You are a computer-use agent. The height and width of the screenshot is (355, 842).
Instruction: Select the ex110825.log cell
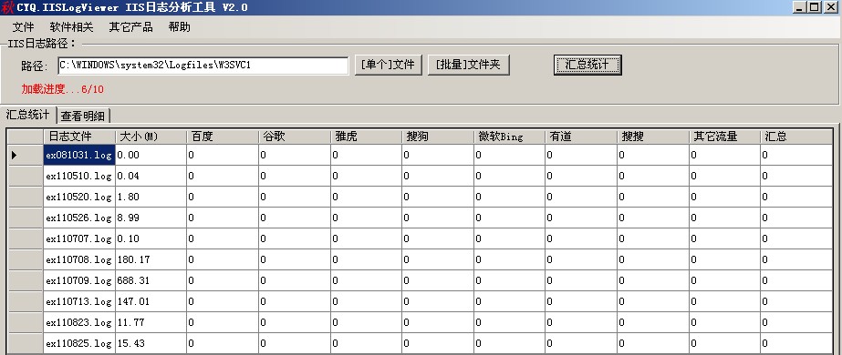(x=79, y=342)
